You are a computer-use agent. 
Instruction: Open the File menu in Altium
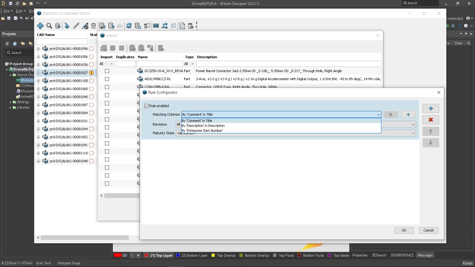pyautogui.click(x=7, y=11)
